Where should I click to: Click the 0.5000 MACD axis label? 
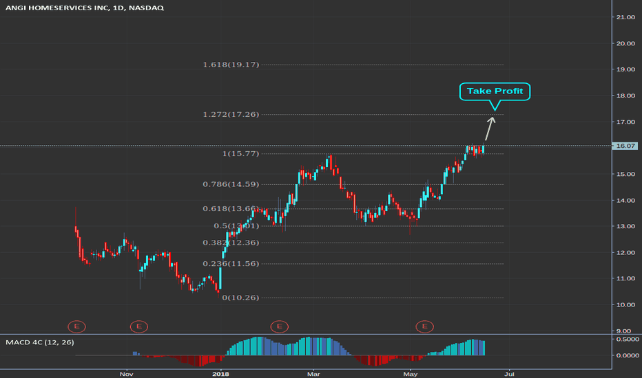[x=628, y=340]
